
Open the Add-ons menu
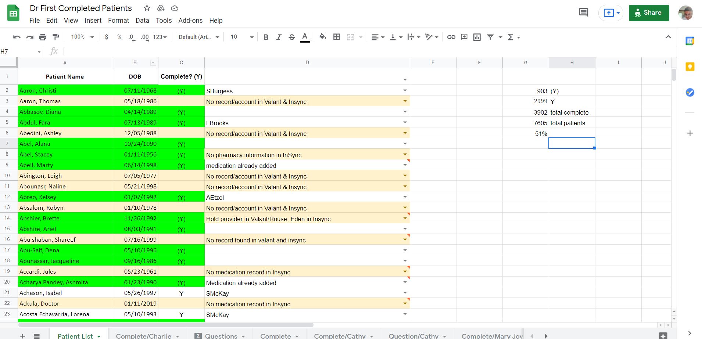(x=190, y=21)
